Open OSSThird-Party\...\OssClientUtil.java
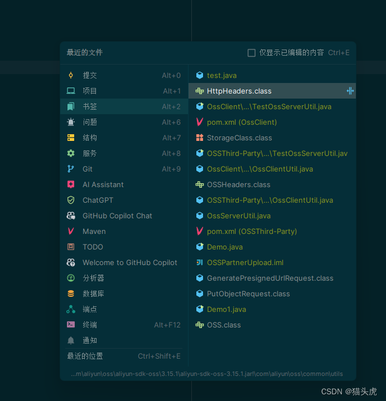 tap(272, 200)
